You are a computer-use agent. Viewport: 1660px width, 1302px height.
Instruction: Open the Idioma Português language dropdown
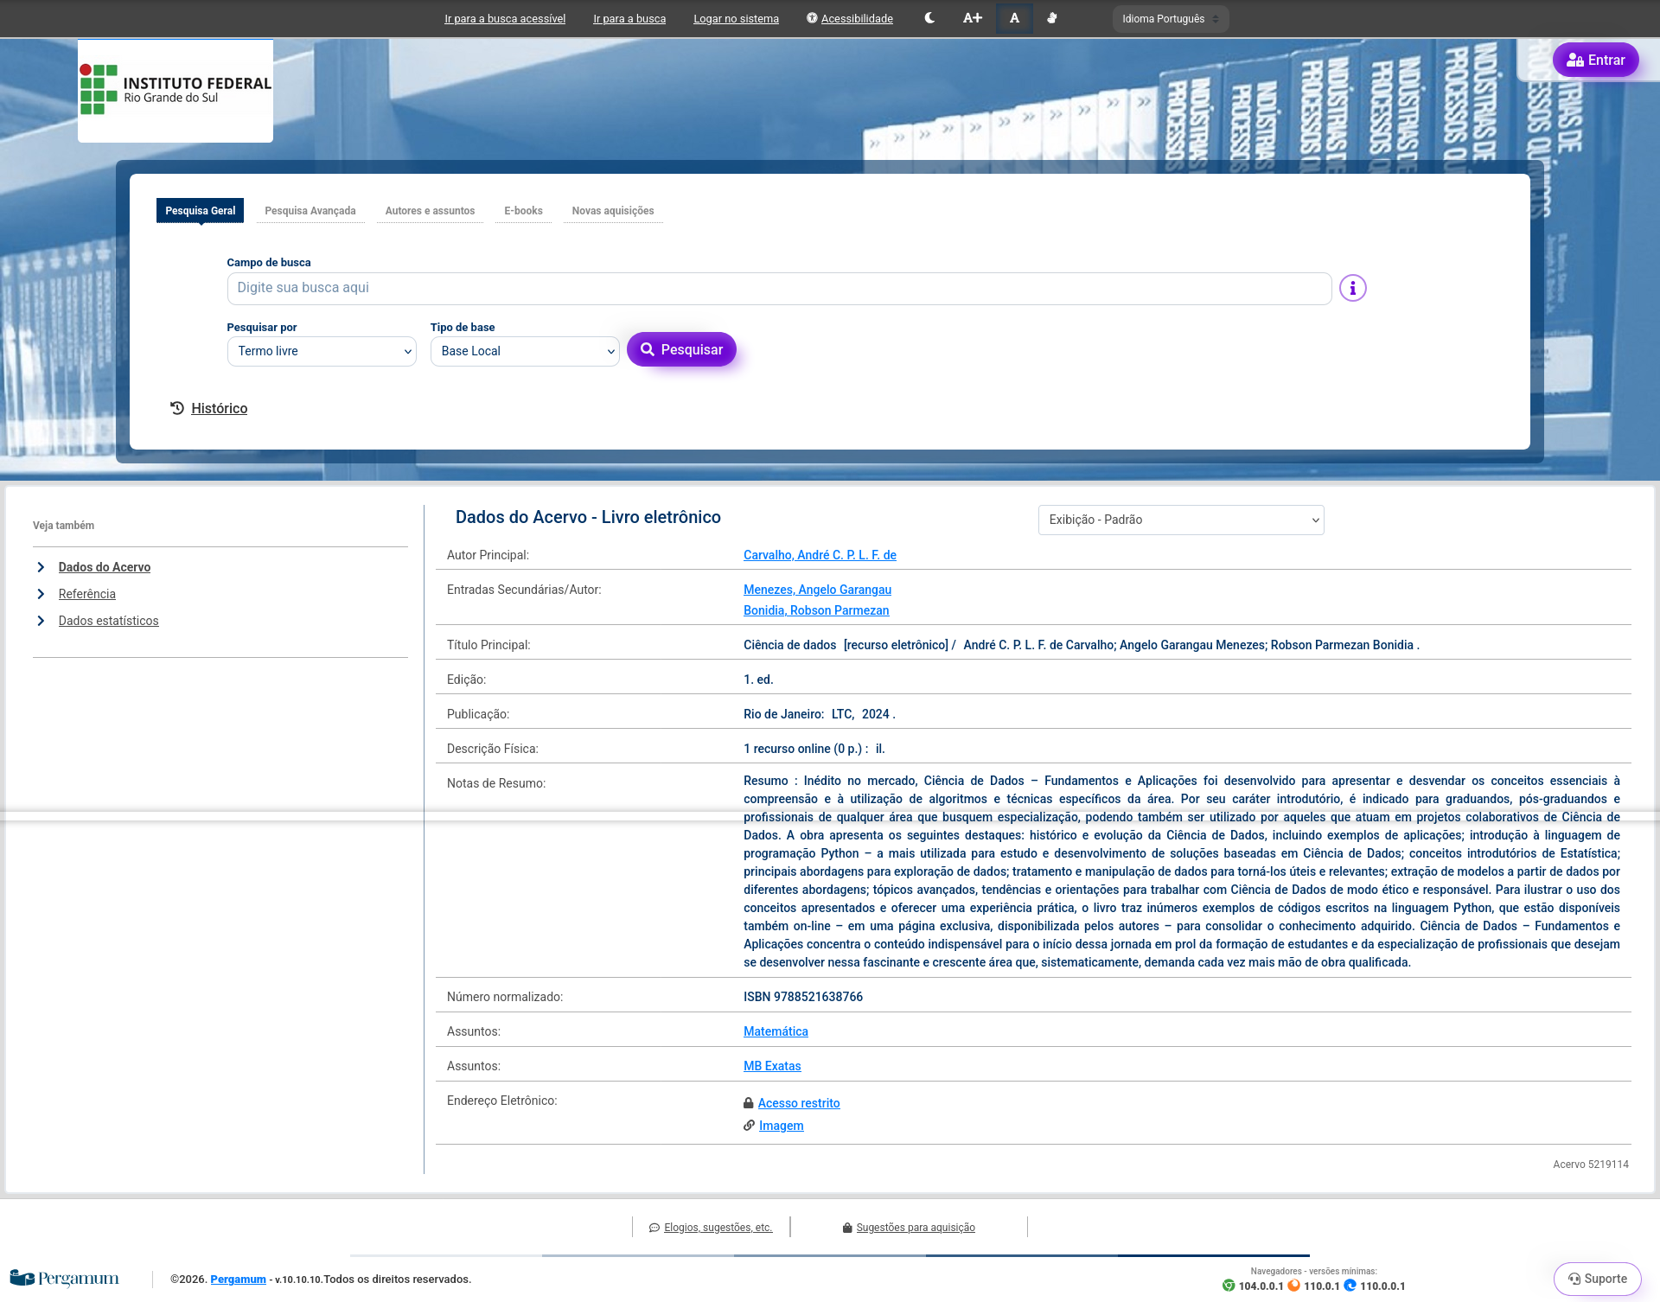point(1170,19)
